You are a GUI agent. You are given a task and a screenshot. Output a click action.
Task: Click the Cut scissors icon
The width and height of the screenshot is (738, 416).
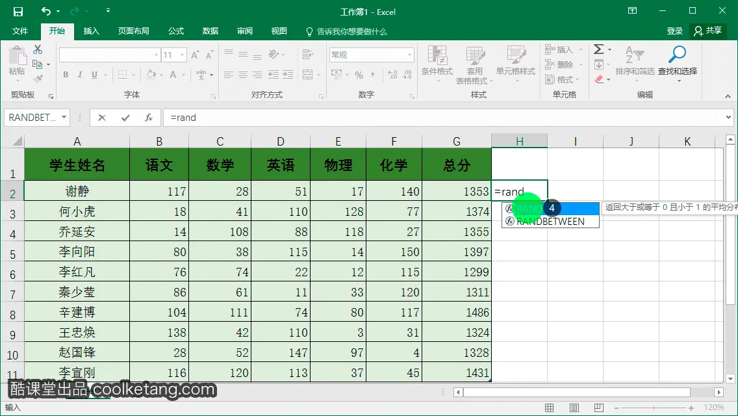click(x=38, y=49)
